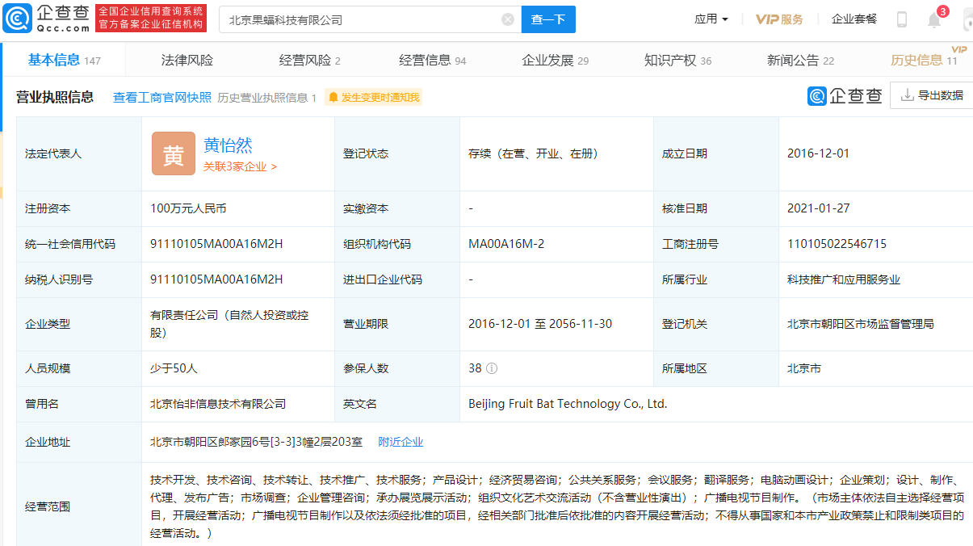
Task: Click registration status 存续（在营、开业、在册）
Action: (x=533, y=153)
